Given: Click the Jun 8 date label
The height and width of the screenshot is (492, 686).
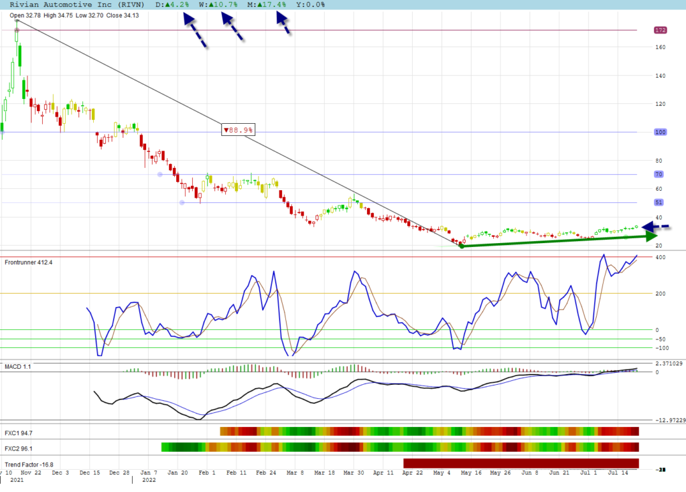Looking at the screenshot, I should pos(530,473).
